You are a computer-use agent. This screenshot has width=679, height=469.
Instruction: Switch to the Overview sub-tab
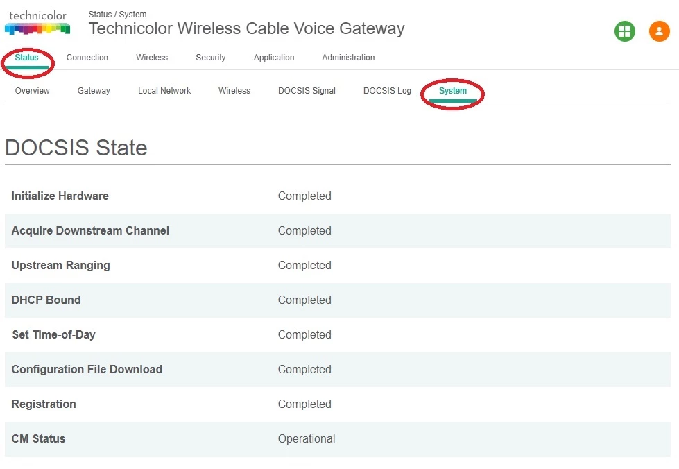click(33, 91)
